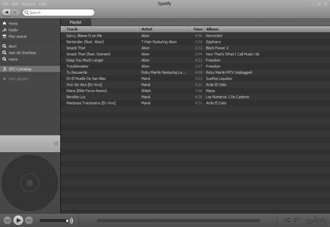Select track 'Keep You Much Longer'
The height and width of the screenshot is (227, 330).
point(85,60)
